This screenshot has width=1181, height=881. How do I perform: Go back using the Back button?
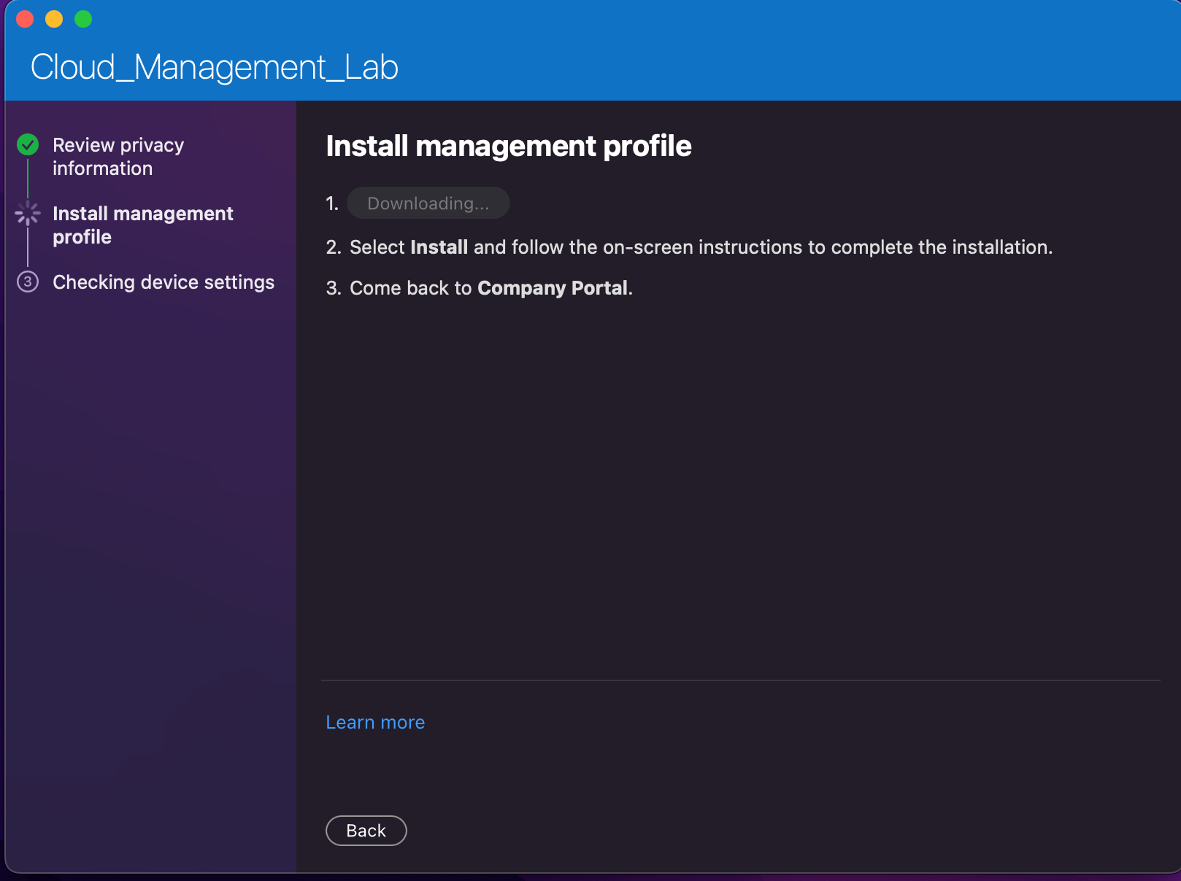(x=366, y=831)
